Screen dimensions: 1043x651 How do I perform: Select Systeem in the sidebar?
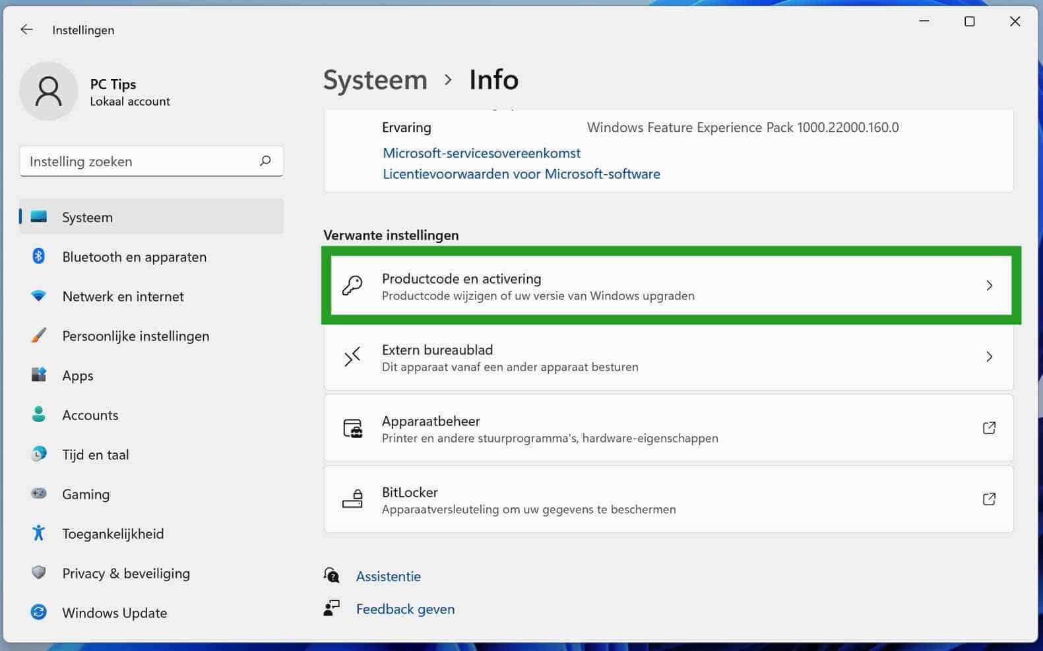[152, 217]
